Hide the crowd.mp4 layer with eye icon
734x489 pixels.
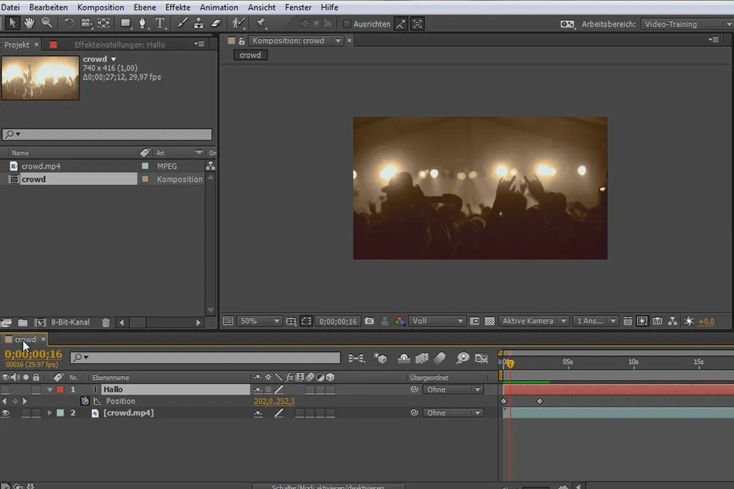6,413
